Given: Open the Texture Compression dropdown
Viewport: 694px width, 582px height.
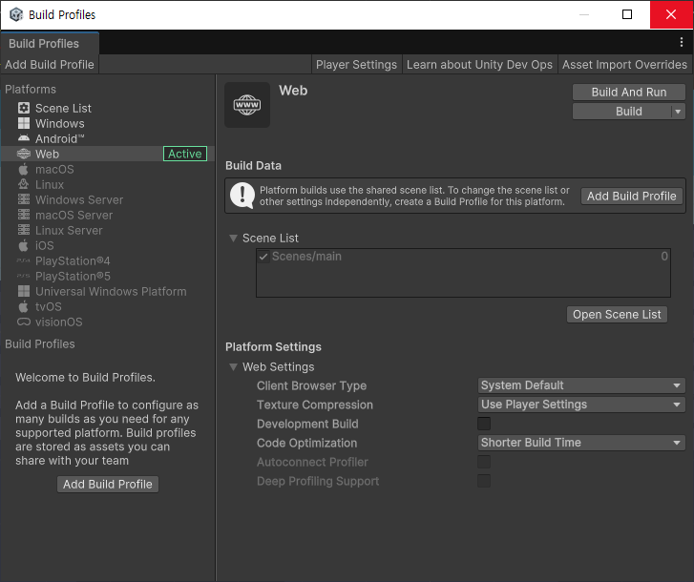Looking at the screenshot, I should [x=581, y=405].
